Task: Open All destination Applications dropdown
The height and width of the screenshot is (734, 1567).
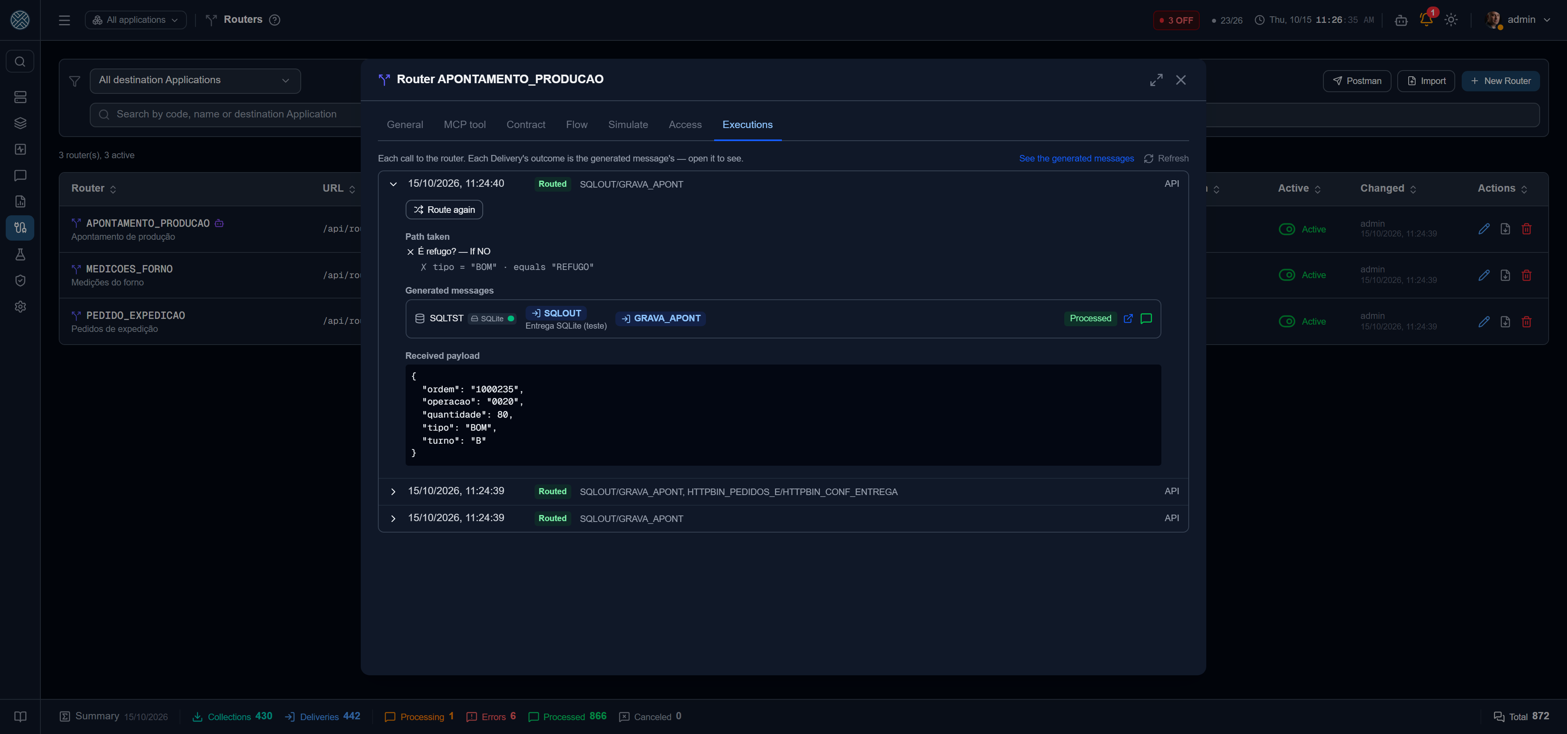Action: 195,80
